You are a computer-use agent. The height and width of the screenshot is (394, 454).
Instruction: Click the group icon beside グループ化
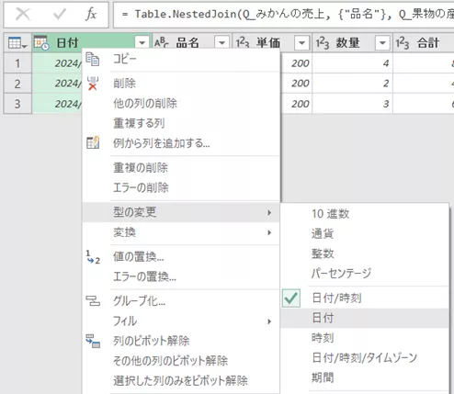(x=93, y=301)
